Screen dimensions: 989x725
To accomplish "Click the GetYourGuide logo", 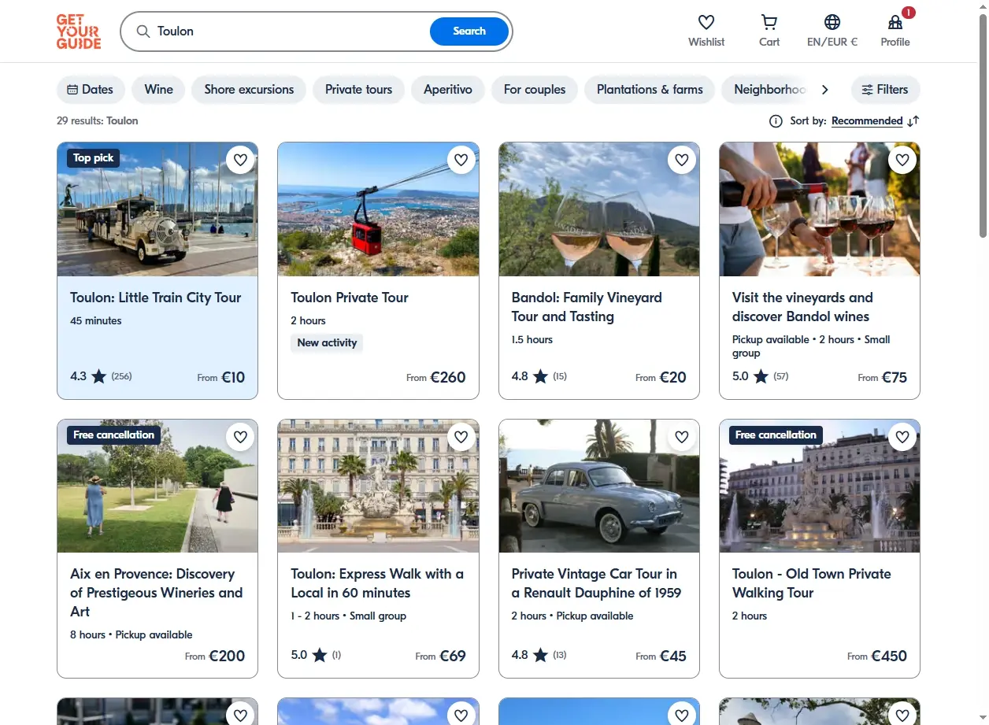I will 79,31.
